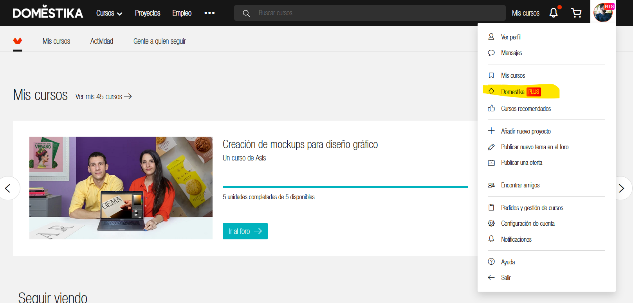633x303 pixels.
Task: Click the thumbs-up icon for Cursos recomendados
Action: pyautogui.click(x=491, y=108)
